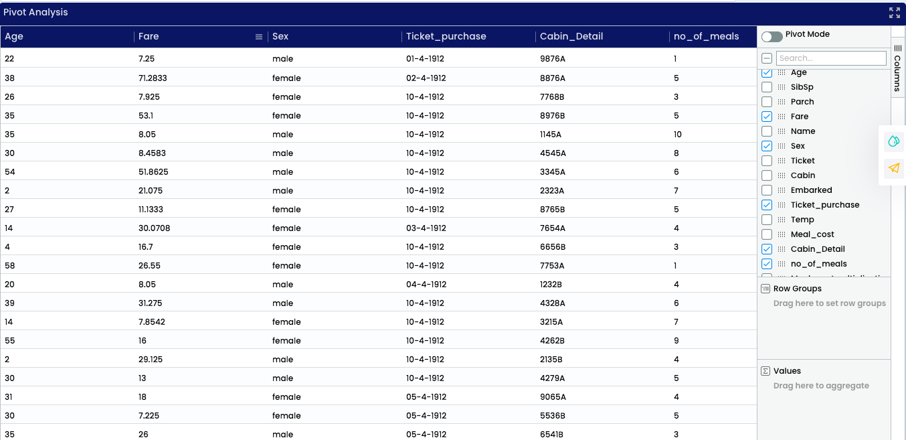This screenshot has width=906, height=440.
Task: Select the Fare cell 7.225
Action: [x=201, y=416]
